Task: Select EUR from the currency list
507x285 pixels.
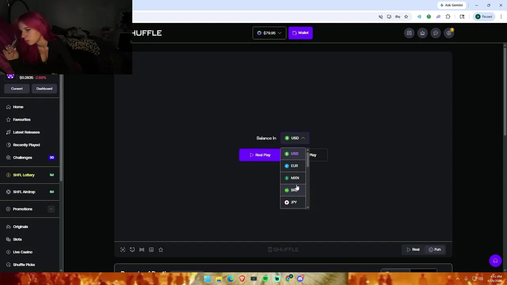Action: [293, 166]
